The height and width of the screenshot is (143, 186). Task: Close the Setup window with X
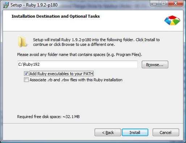(175, 4)
